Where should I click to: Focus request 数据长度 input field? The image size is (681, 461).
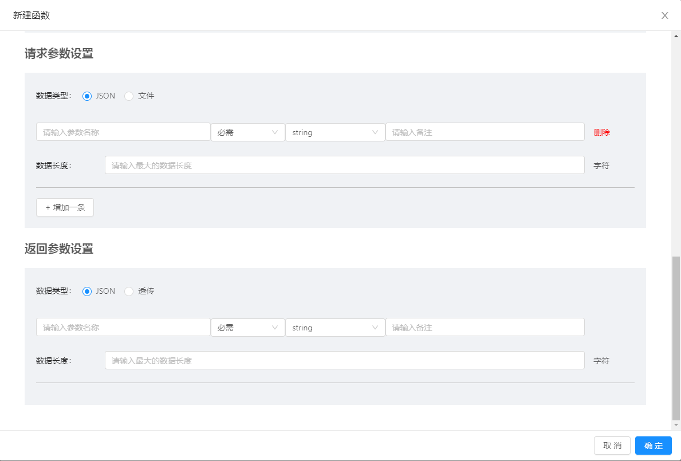[344, 165]
